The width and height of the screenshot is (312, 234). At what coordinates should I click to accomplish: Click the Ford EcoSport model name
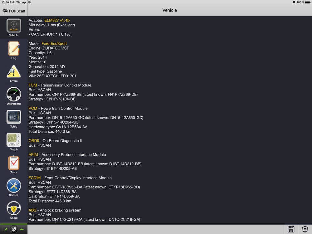tap(54, 43)
